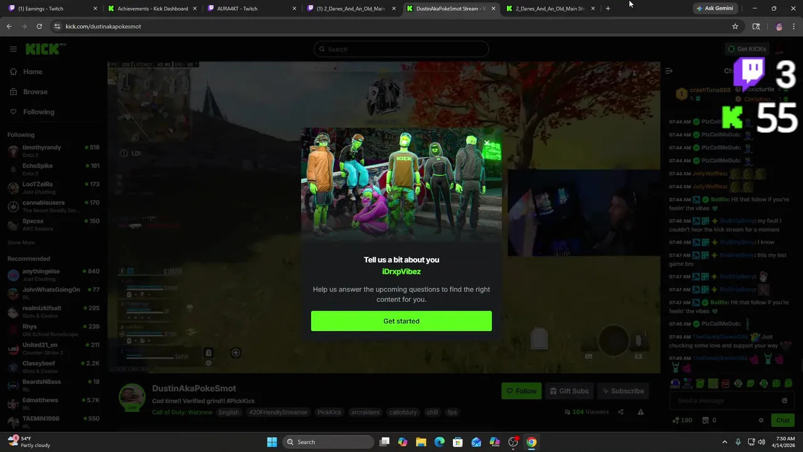Open United21_en recommended channel

pyautogui.click(x=53, y=348)
